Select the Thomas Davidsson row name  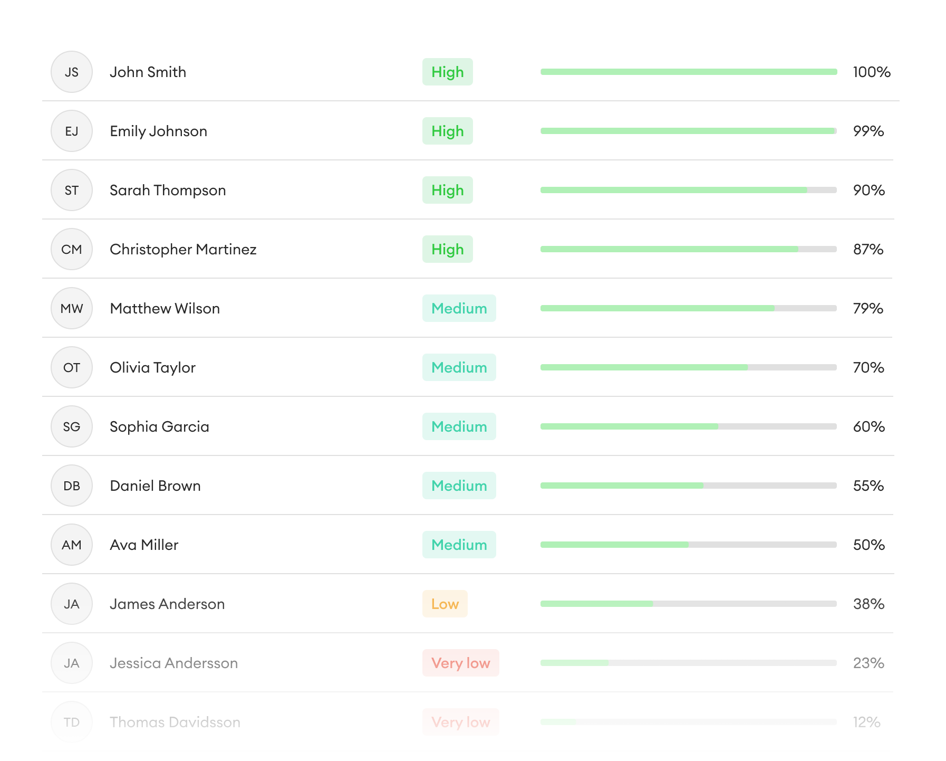click(175, 722)
